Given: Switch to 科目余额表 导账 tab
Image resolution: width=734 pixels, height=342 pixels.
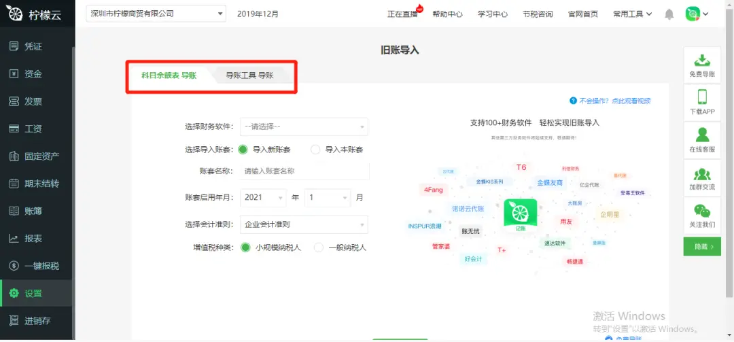Looking at the screenshot, I should [x=169, y=75].
